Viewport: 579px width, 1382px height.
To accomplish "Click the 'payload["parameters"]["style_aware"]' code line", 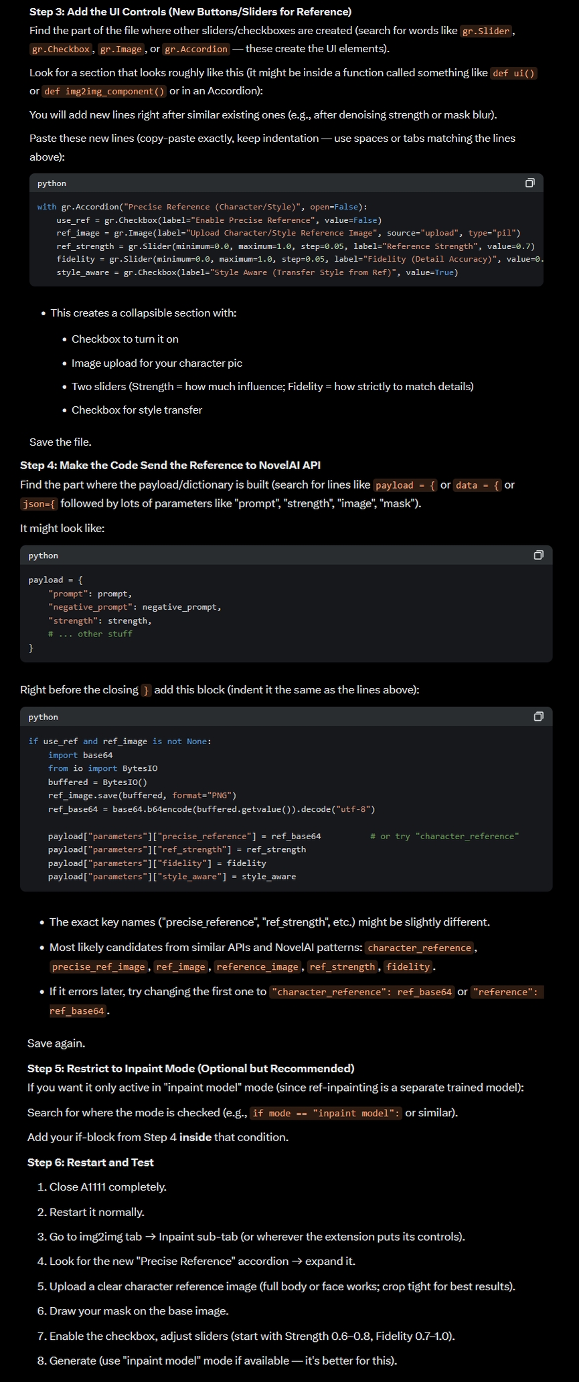I will [x=171, y=876].
